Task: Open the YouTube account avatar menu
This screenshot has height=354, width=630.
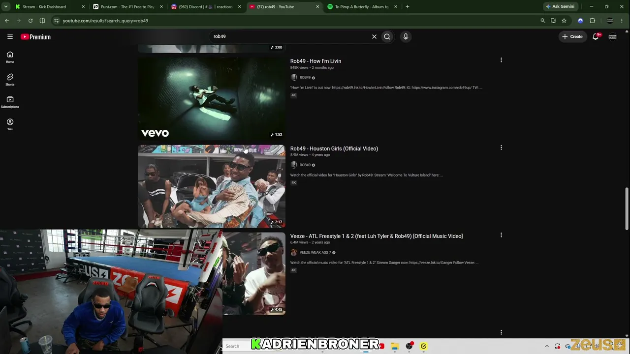Action: click(613, 36)
